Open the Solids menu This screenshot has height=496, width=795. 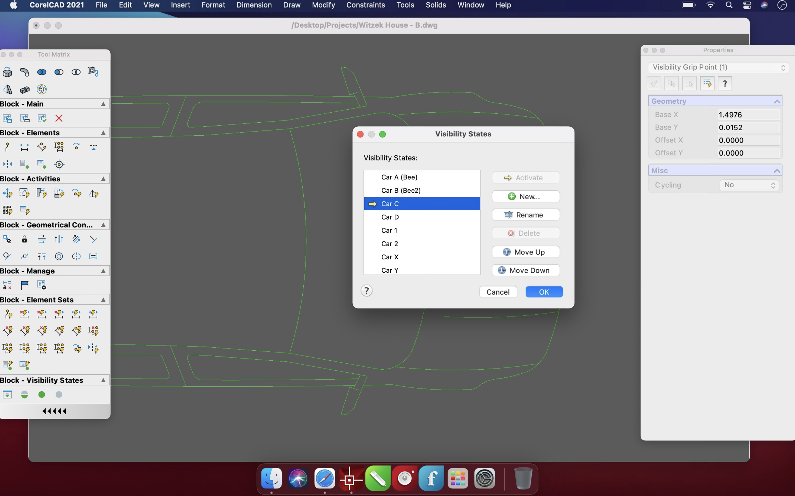(435, 5)
